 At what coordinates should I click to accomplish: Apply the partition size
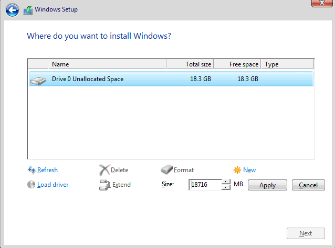pyautogui.click(x=267, y=185)
